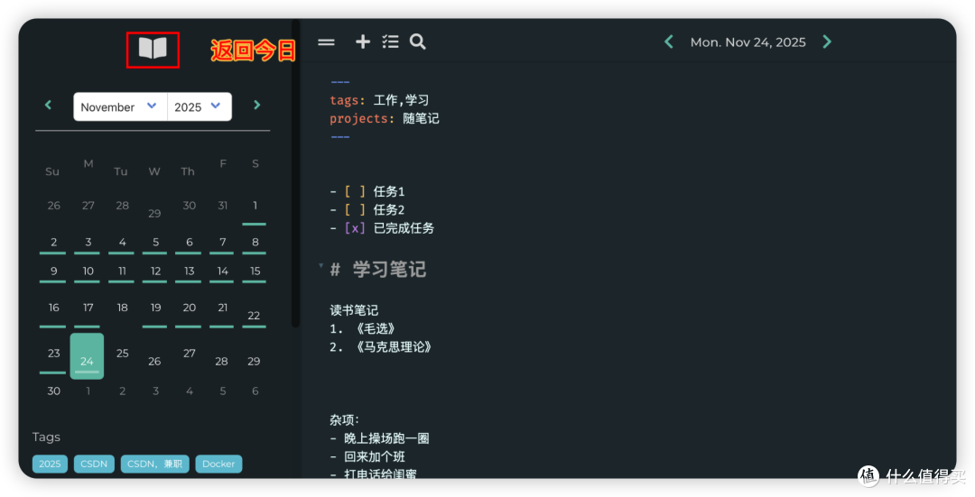Add a new note with the plus icon
Viewport: 975px width, 497px height.
click(x=363, y=41)
